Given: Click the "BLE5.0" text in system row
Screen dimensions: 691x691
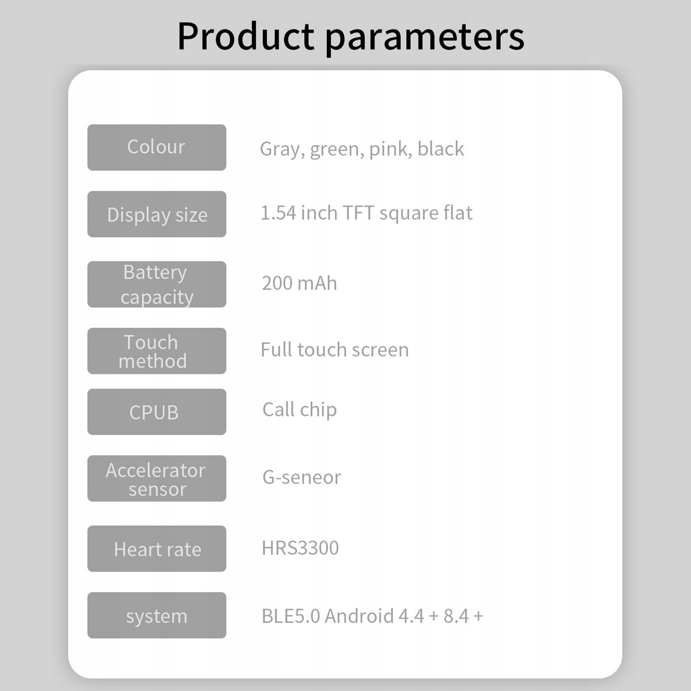Looking at the screenshot, I should [x=291, y=616].
